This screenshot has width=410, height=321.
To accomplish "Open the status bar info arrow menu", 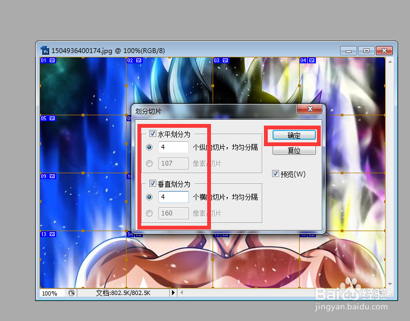I will pos(173,293).
